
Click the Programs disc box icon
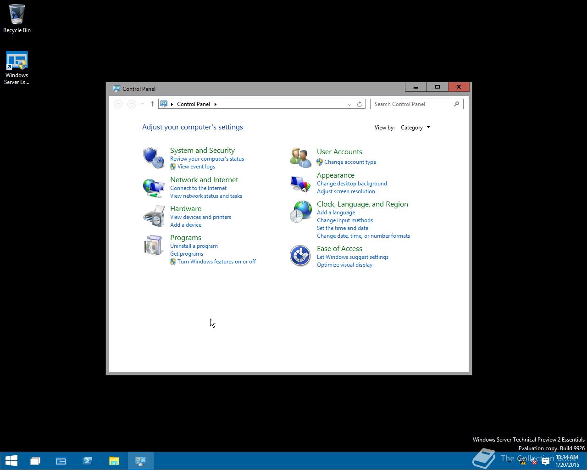coord(153,245)
